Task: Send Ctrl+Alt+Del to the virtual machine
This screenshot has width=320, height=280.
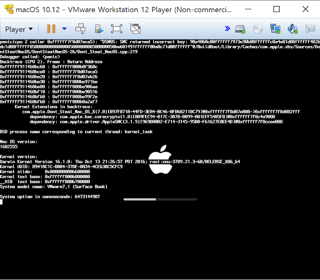Action: 80,29
